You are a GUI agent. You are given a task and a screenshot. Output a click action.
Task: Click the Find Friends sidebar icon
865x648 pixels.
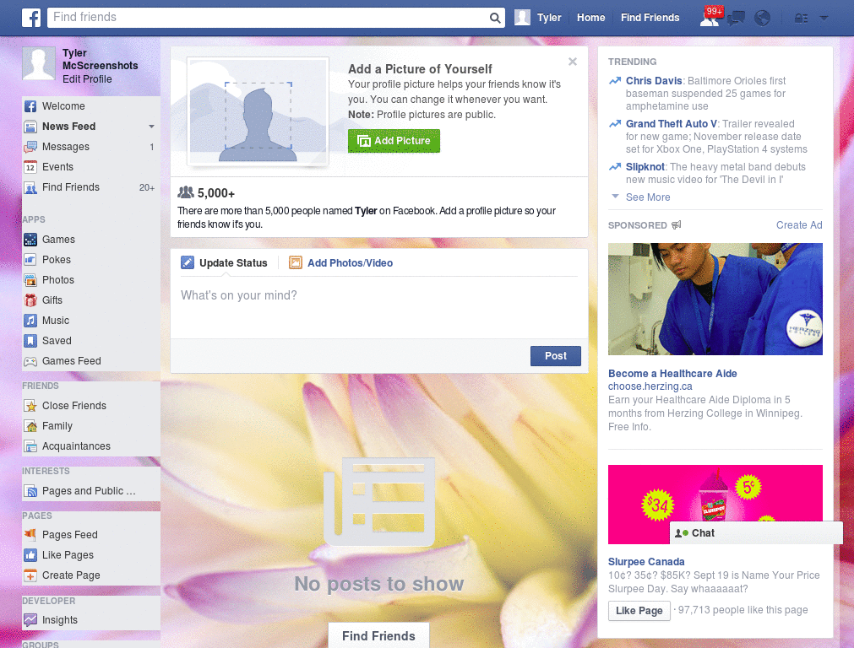pyautogui.click(x=30, y=187)
